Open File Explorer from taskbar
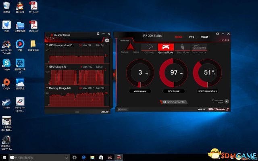This screenshot has width=258, height=161. click(92, 157)
